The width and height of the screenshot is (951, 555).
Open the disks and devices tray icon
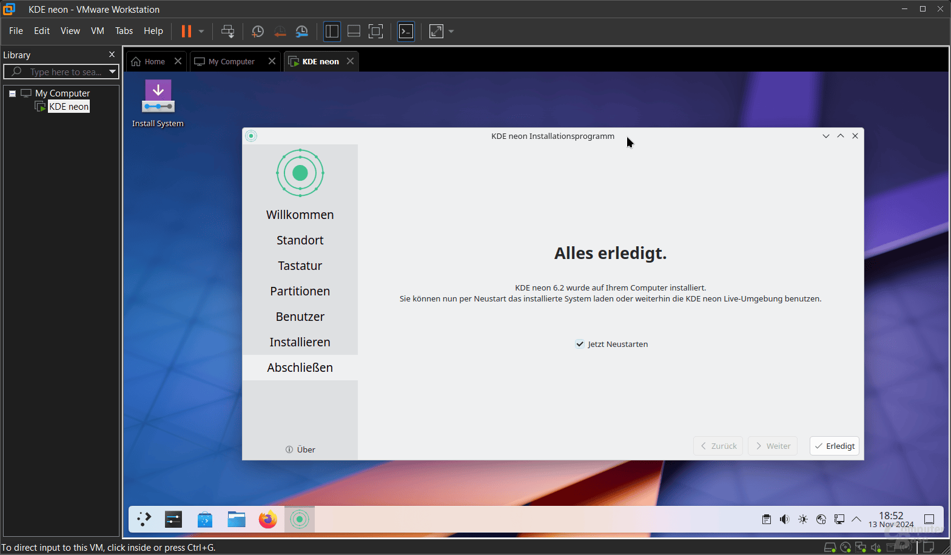[x=821, y=519]
